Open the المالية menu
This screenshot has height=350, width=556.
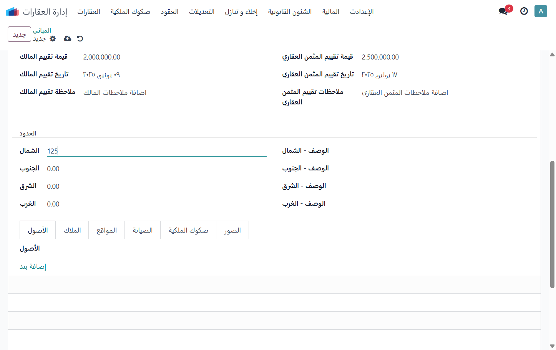(x=331, y=12)
